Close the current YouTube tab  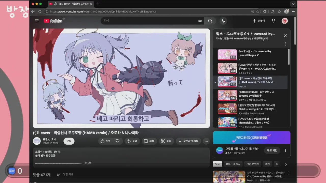[x=91, y=4]
